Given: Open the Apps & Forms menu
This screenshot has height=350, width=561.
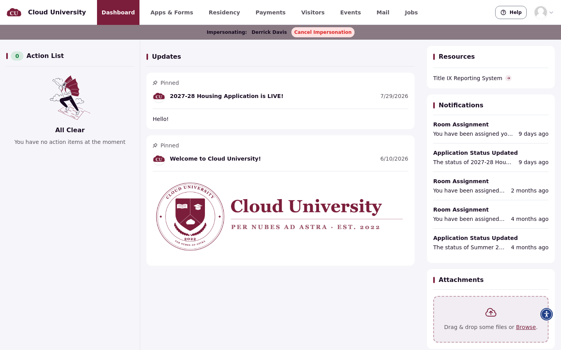Looking at the screenshot, I should (x=172, y=12).
